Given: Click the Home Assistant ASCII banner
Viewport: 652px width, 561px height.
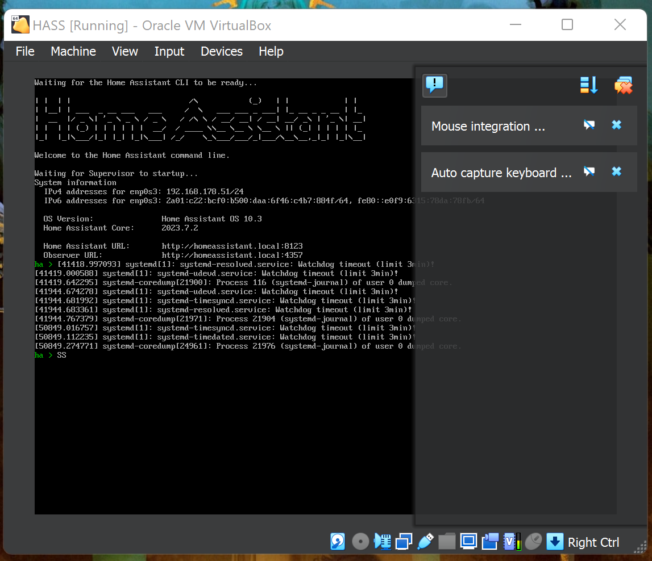Looking at the screenshot, I should point(200,119).
